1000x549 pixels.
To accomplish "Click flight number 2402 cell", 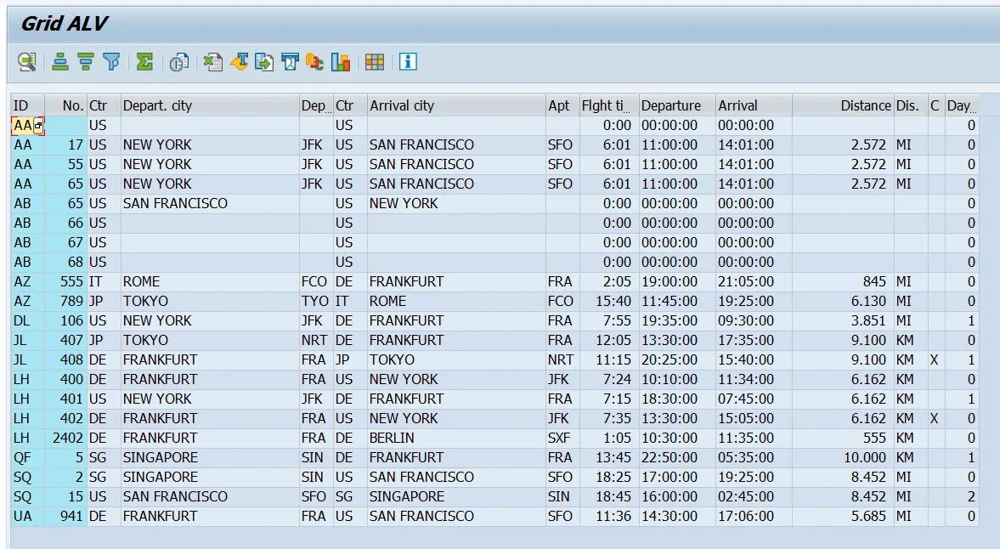I will (x=66, y=438).
